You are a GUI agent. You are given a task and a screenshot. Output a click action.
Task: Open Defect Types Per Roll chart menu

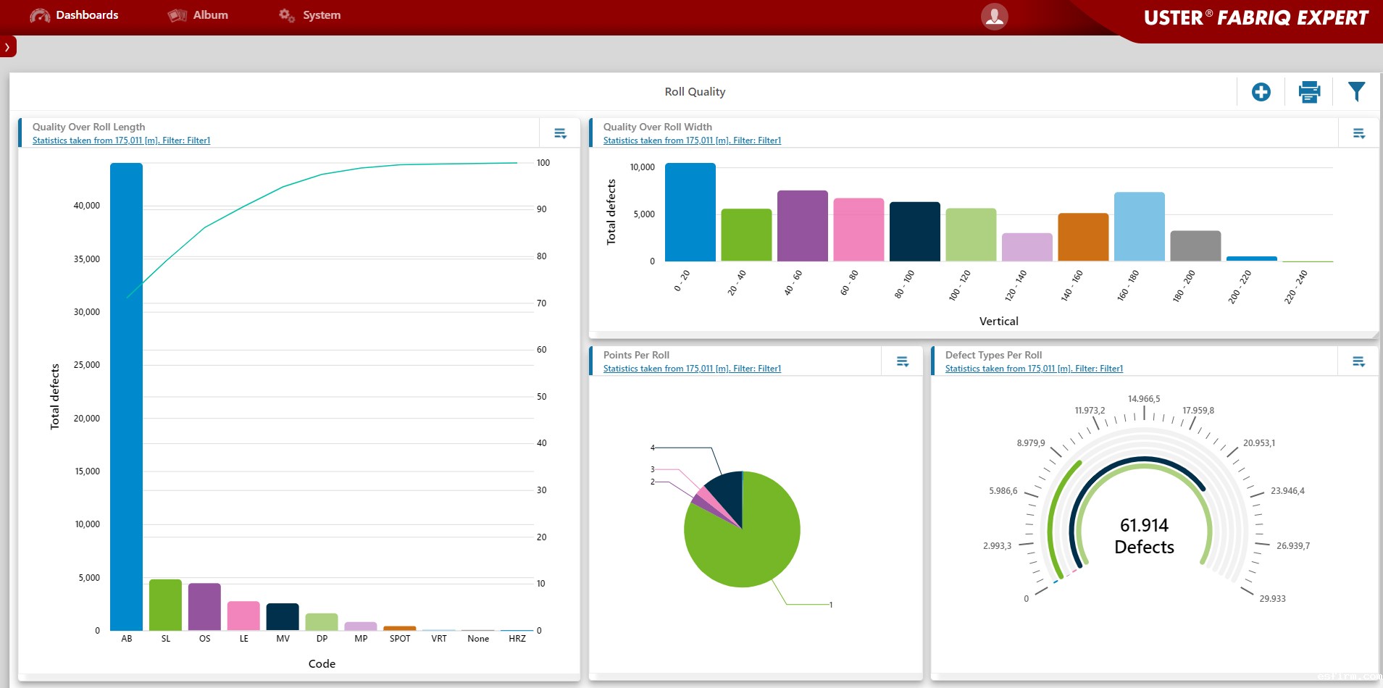coord(1358,361)
